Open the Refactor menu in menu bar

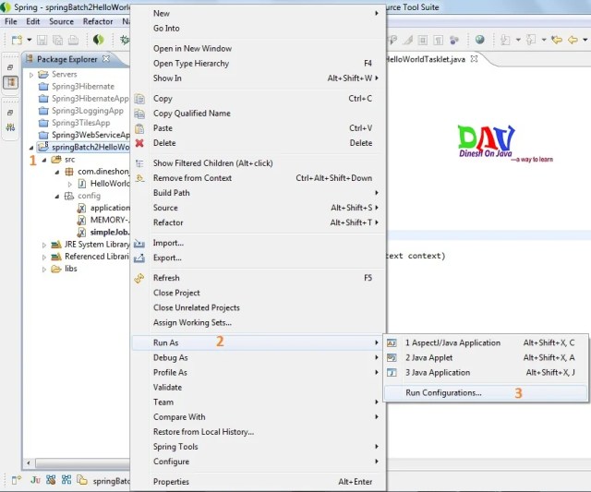click(98, 21)
